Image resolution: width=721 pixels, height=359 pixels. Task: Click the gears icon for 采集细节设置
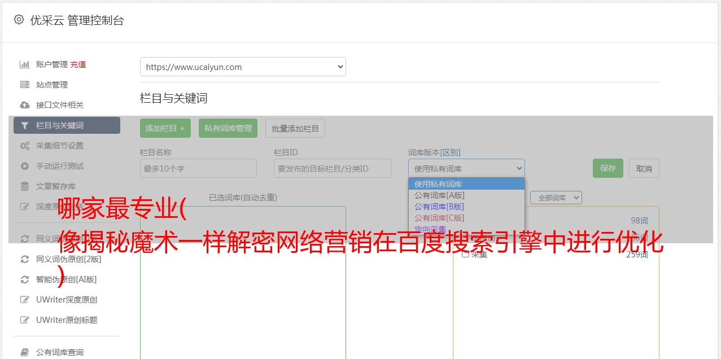24,146
